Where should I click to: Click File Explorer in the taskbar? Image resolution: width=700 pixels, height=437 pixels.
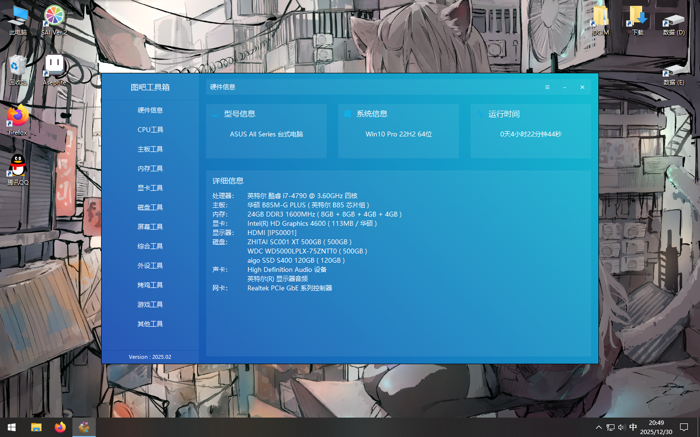36,427
